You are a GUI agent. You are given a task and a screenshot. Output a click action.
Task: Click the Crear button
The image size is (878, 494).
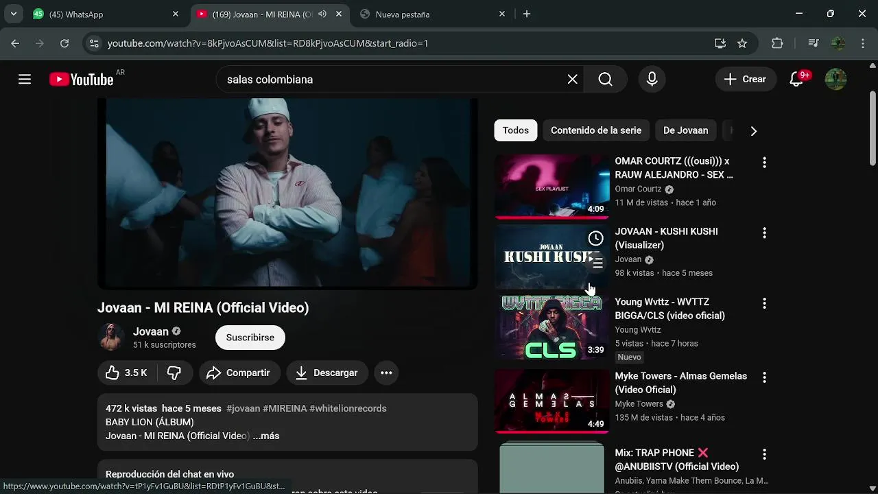(x=746, y=80)
